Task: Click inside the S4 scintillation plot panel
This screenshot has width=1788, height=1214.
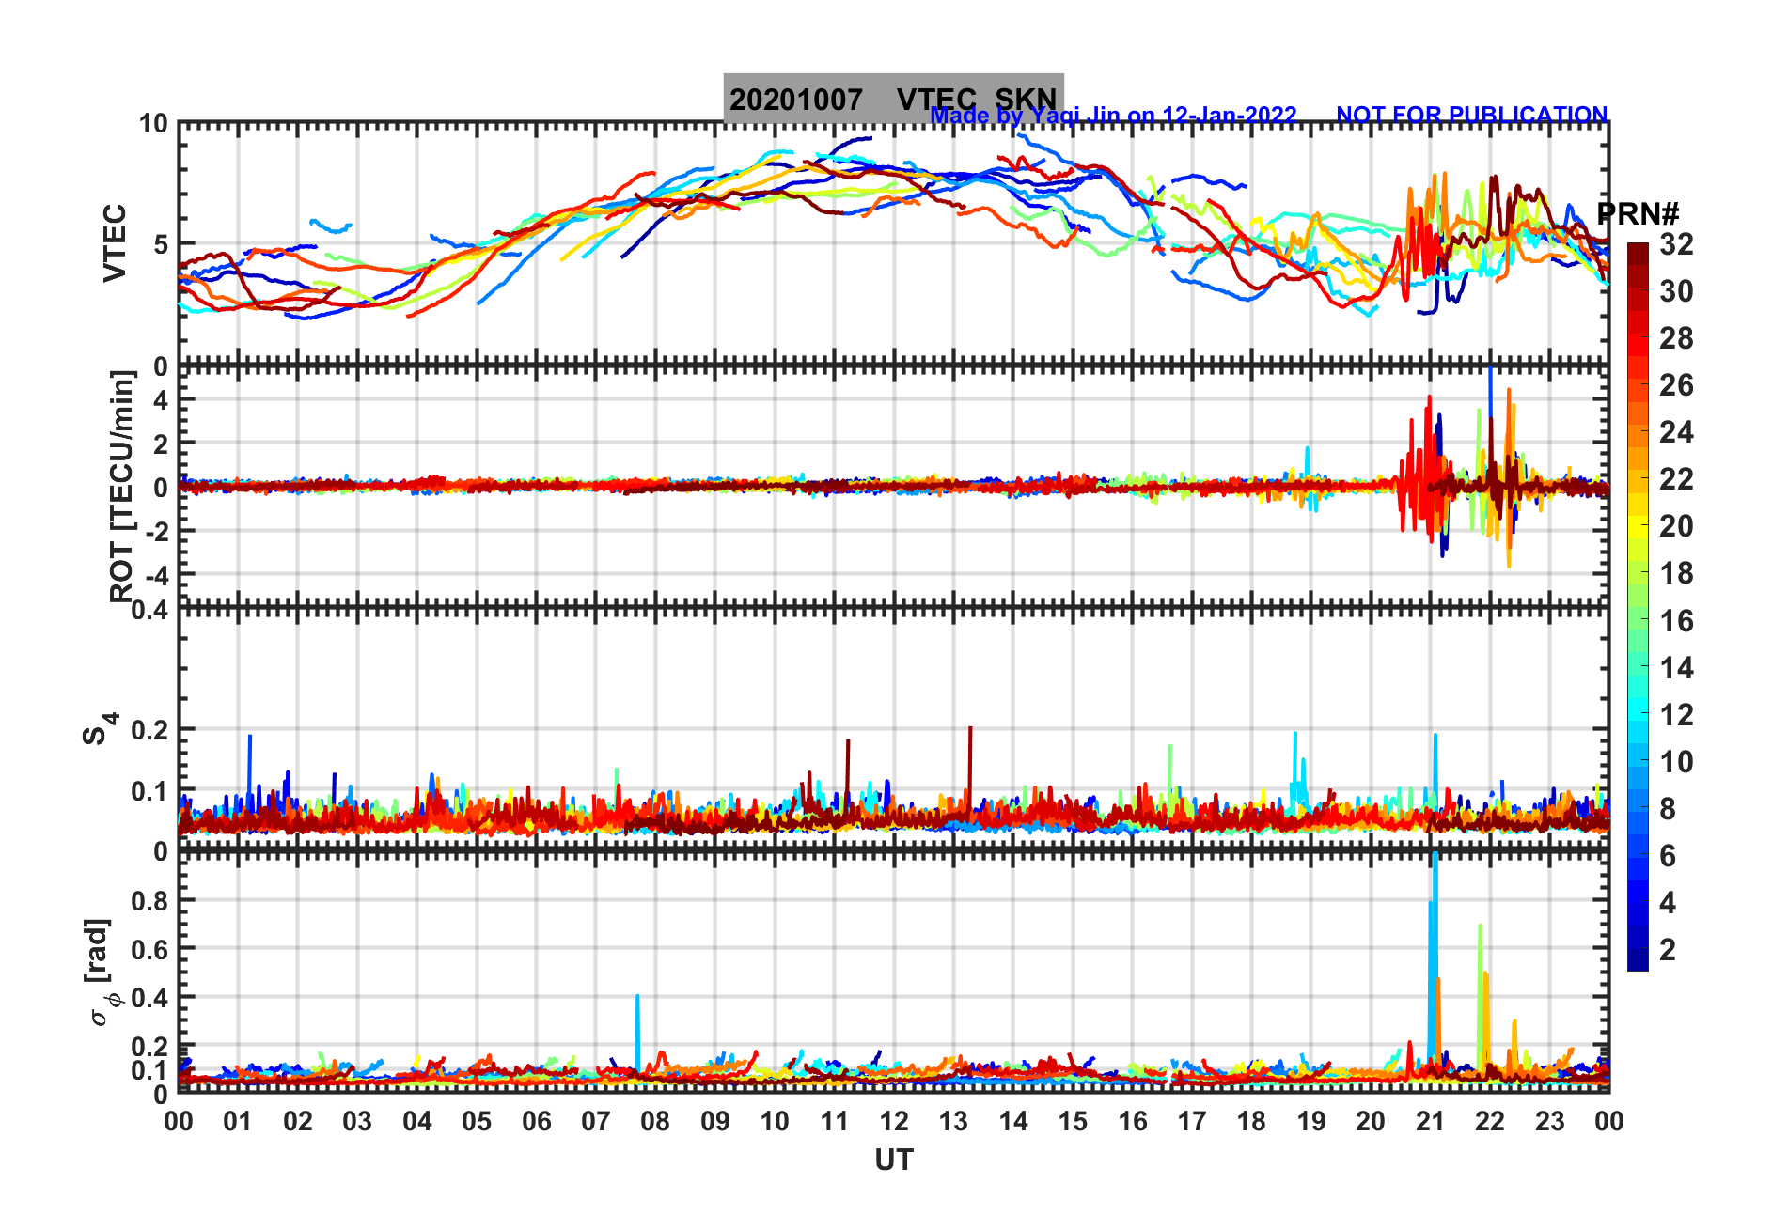Action: [x=893, y=729]
